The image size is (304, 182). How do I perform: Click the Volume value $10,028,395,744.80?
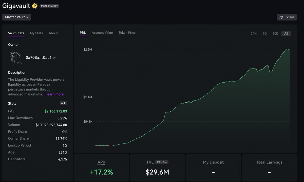point(51,125)
